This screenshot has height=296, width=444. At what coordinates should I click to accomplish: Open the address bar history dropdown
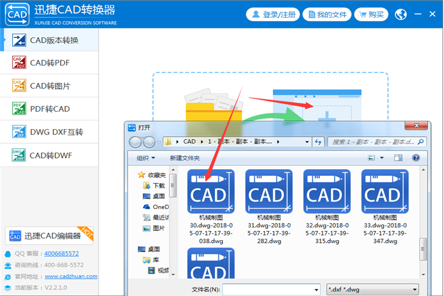[307, 142]
